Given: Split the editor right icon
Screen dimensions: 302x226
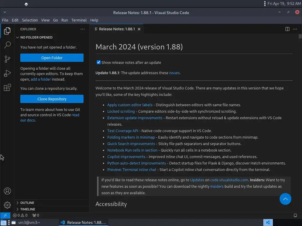Looking at the screenshot, I should point(287,29).
